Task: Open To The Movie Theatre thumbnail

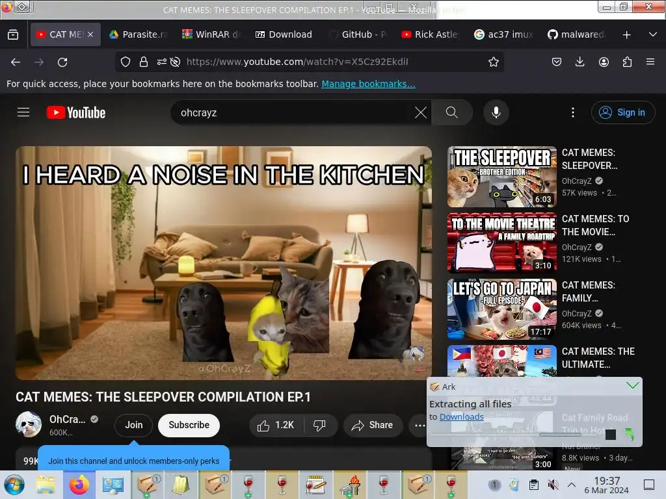Action: (x=502, y=243)
